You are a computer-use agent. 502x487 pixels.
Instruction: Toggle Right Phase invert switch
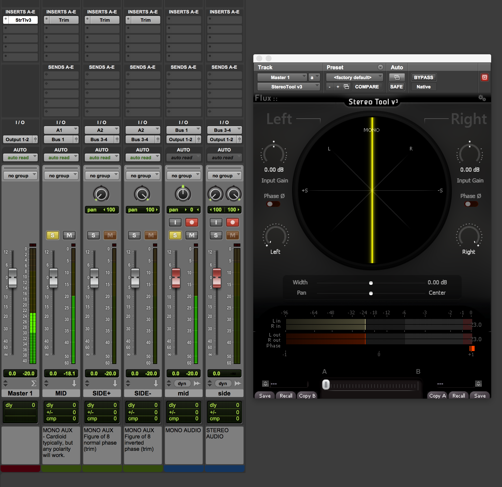click(471, 204)
